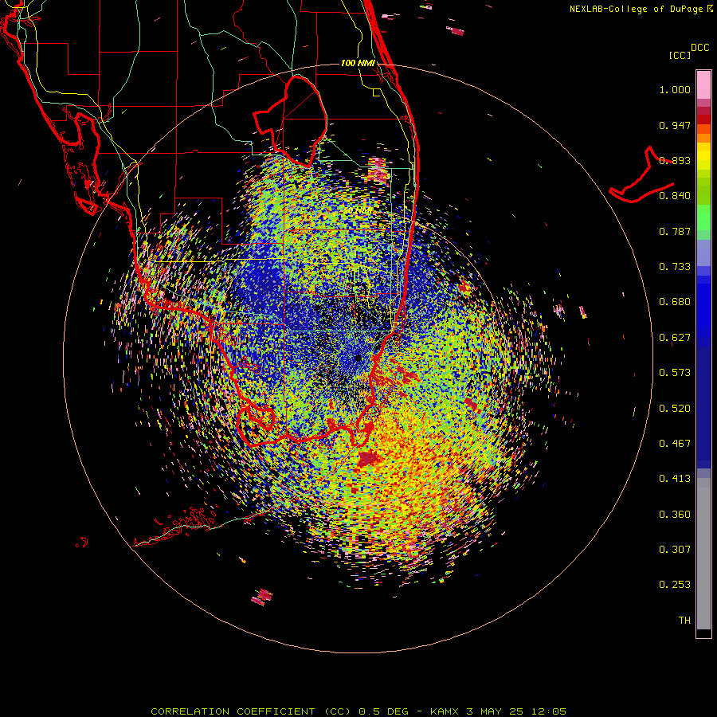
Task: Click the orange segment of color bar
Action: (703, 134)
